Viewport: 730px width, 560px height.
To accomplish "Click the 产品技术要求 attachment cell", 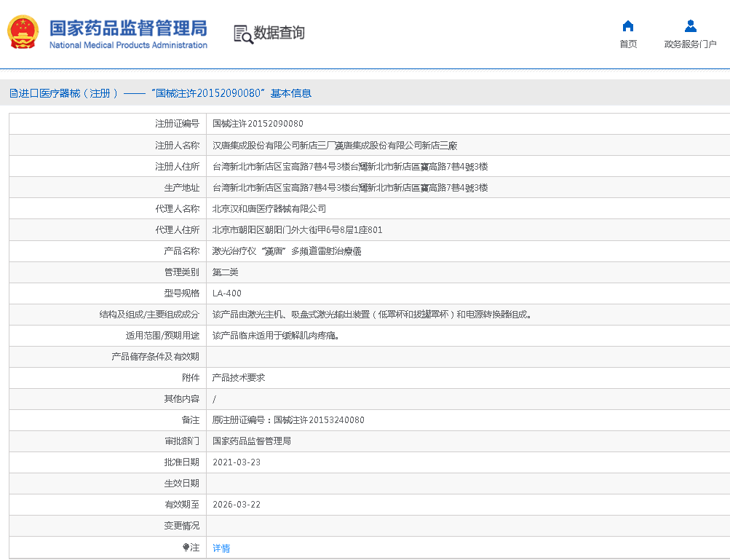I will pos(238,378).
